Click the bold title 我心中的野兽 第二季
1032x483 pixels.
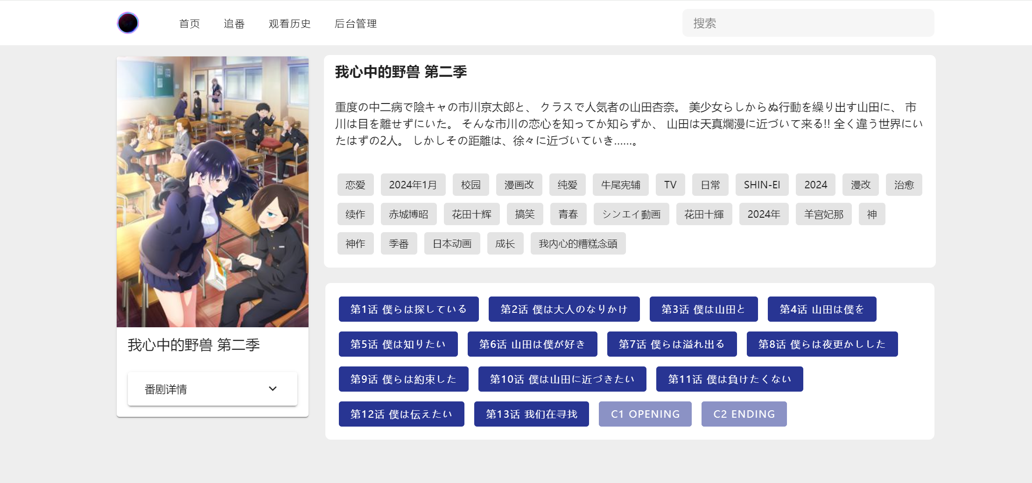401,72
